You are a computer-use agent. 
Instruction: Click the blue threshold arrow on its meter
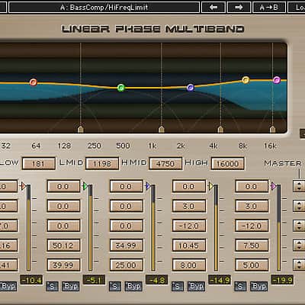148,186
